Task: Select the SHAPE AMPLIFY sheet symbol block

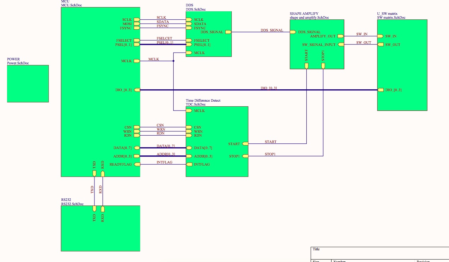Action: pyautogui.click(x=317, y=44)
